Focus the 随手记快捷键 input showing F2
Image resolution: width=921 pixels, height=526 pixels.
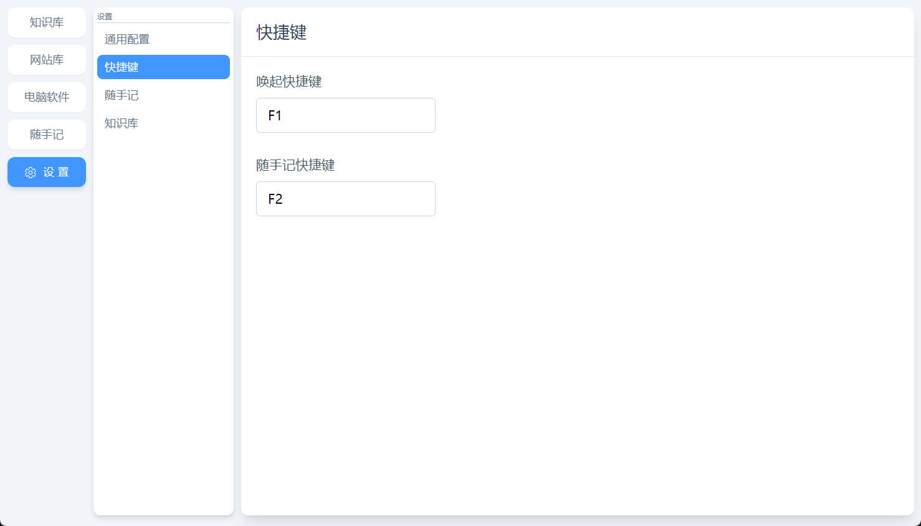point(346,199)
